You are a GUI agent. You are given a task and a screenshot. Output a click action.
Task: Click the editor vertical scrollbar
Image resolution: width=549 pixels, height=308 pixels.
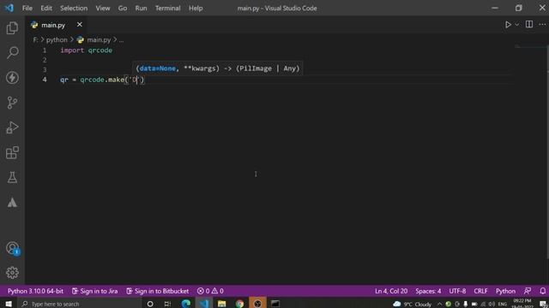tap(547, 152)
